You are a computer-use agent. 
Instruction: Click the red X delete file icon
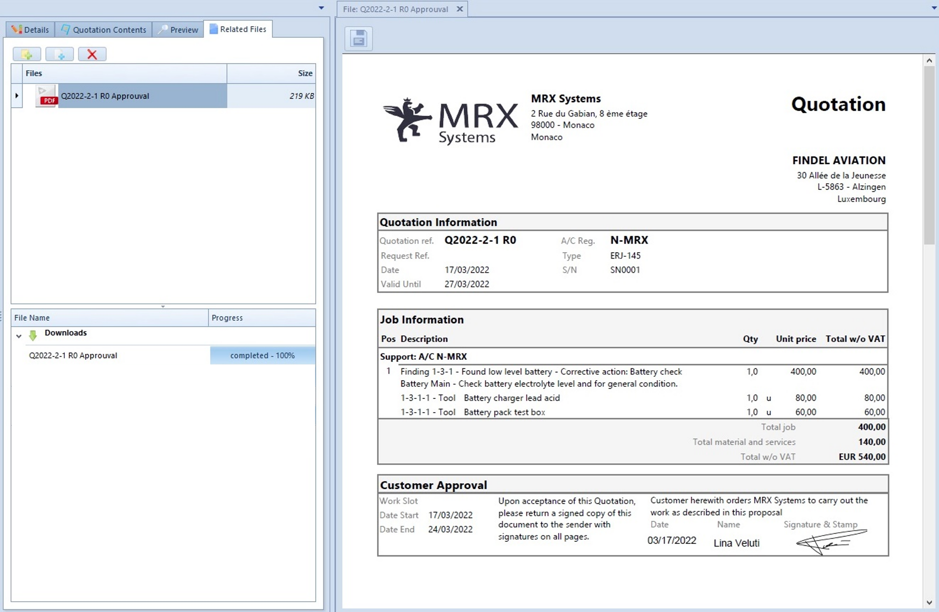point(92,54)
